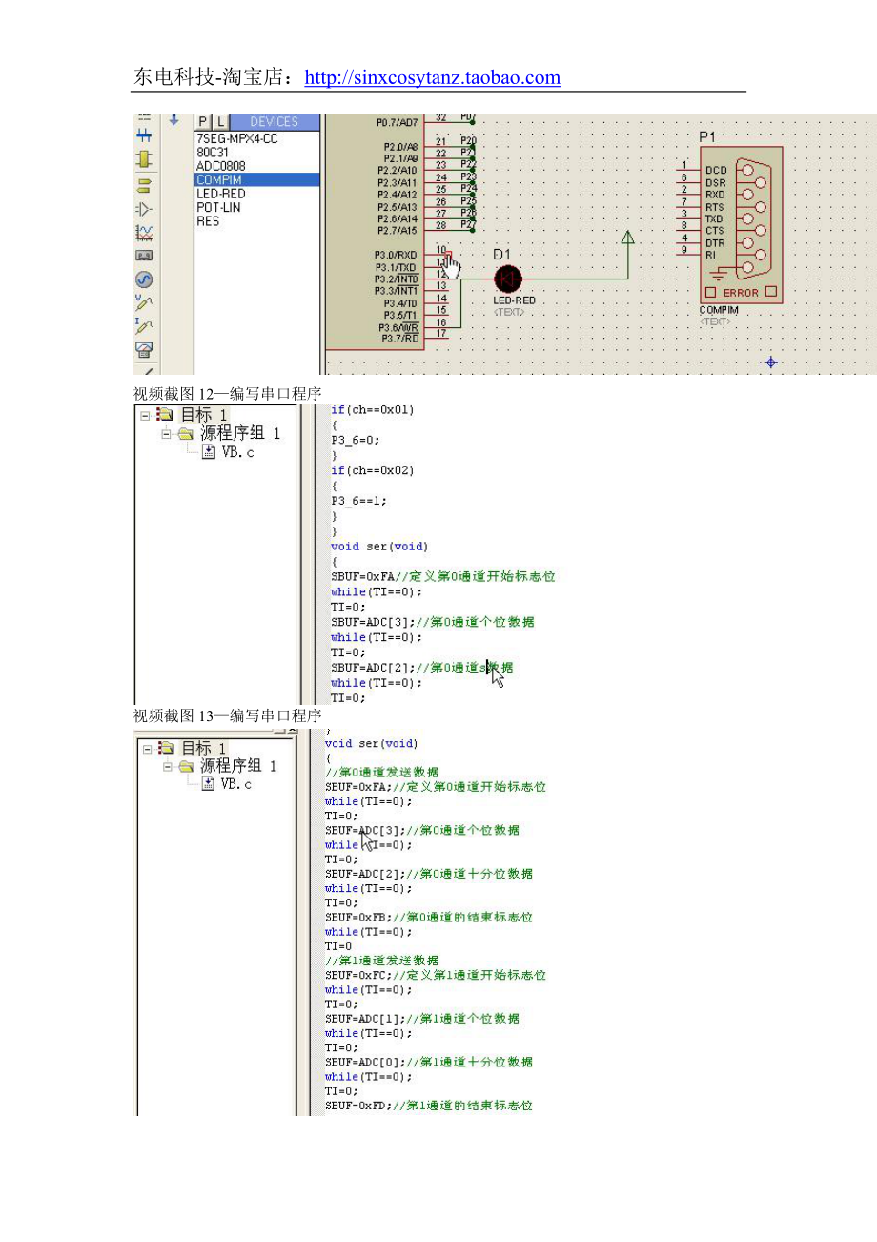Viewport: 877px width, 1242px height.
Task: Select the Subcircuit mode icon
Action: click(144, 159)
